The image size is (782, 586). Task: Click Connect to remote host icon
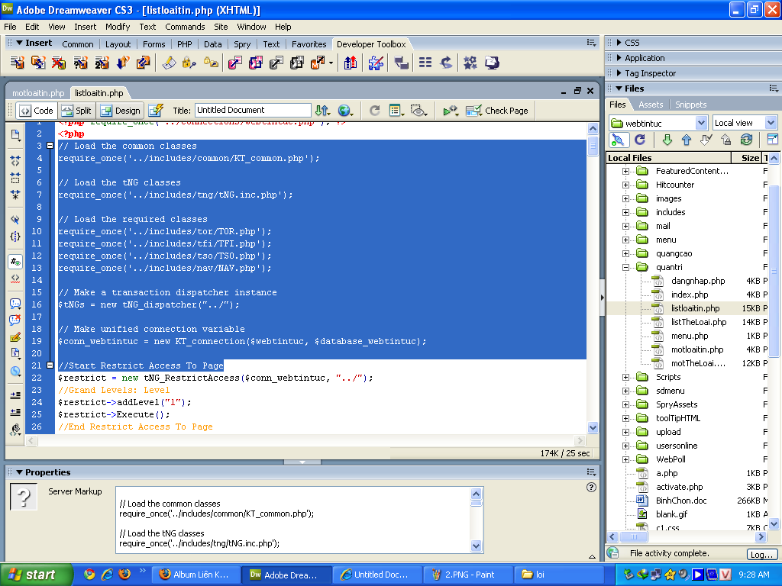(617, 140)
